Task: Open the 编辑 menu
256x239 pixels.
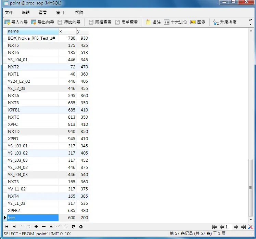Action: [x=26, y=13]
